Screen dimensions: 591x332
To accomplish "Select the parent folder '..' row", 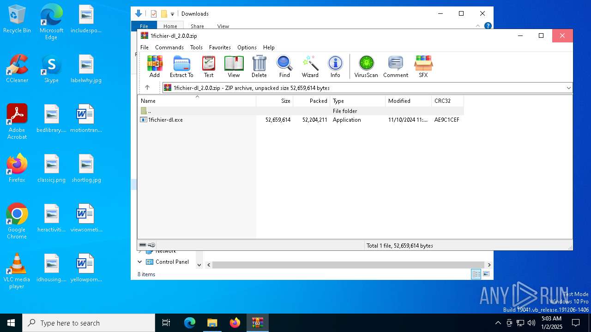I will [x=301, y=111].
